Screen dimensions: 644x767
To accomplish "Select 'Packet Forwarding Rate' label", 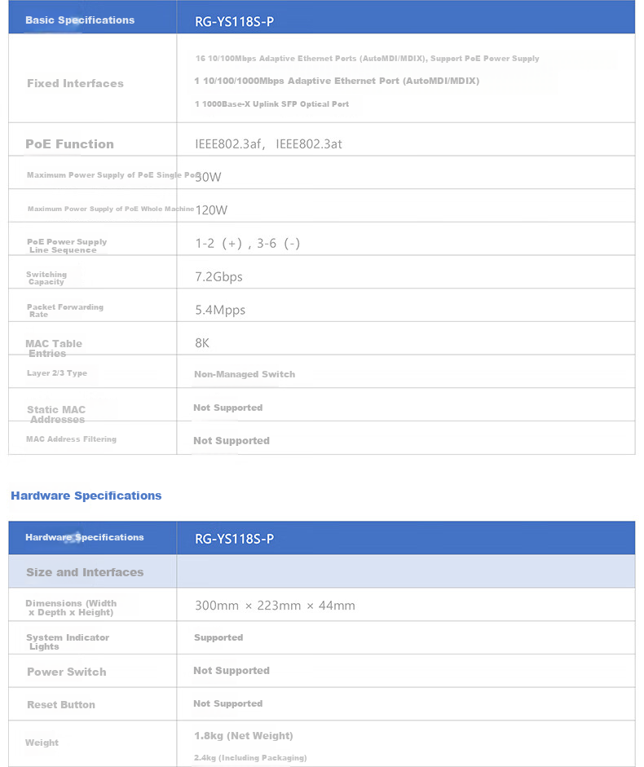I will click(65, 311).
